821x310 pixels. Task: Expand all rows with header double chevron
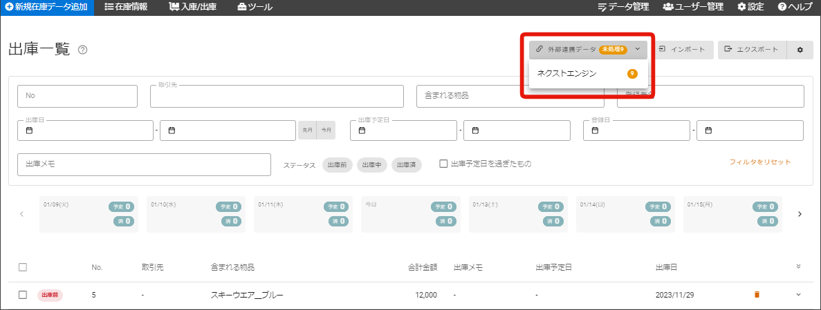[799, 267]
